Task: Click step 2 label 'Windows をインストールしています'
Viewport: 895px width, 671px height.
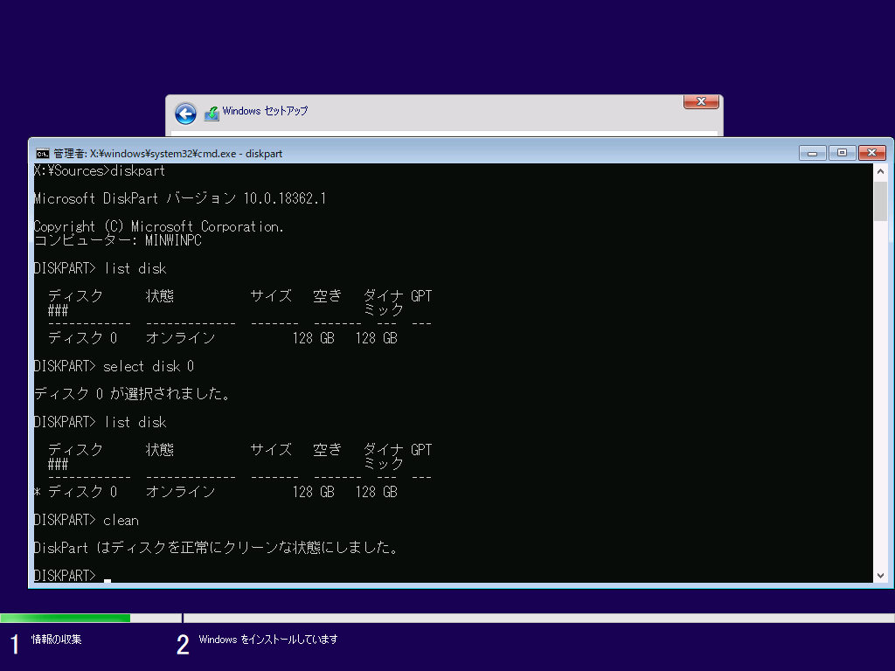Action: pos(268,640)
